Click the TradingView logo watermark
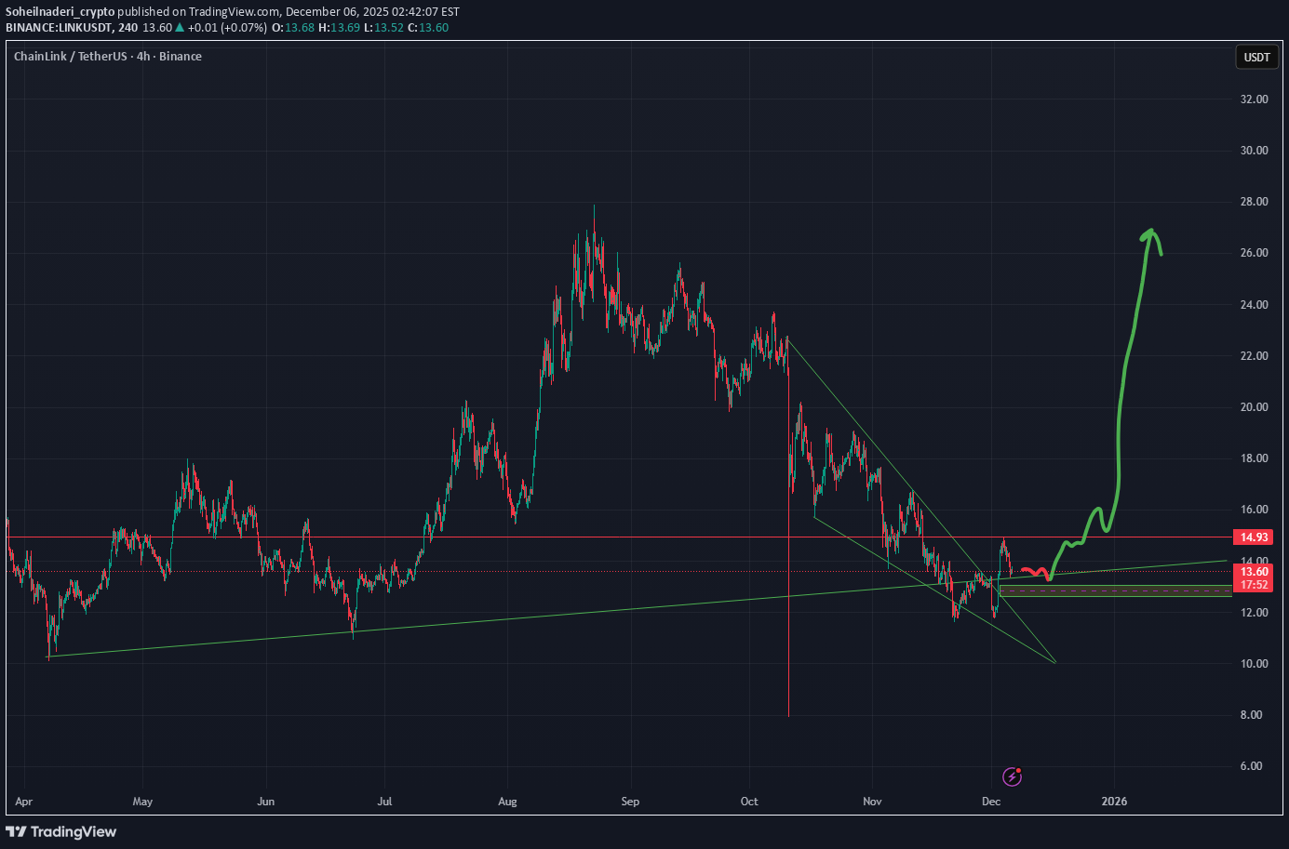Screen dimensions: 1289x849 click(61, 831)
